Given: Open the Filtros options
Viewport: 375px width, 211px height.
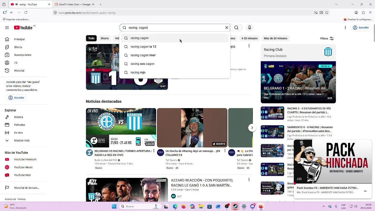Looking at the screenshot, I should [x=327, y=38].
